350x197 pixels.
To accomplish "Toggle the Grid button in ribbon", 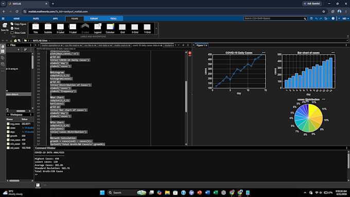I will 122,28.
